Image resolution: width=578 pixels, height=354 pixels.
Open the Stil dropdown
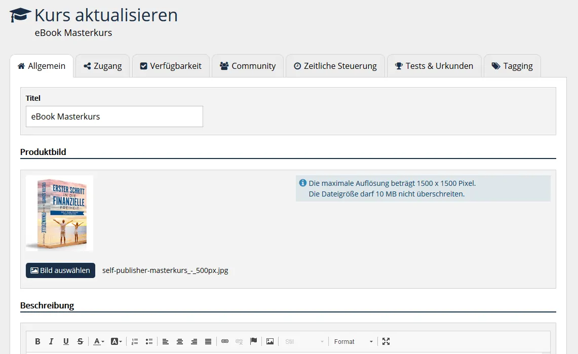point(304,341)
